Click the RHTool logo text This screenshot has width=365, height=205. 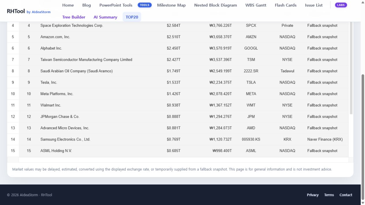16,11
